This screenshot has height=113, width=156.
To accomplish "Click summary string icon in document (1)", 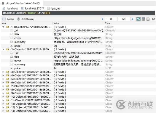I will pos(12,42).
